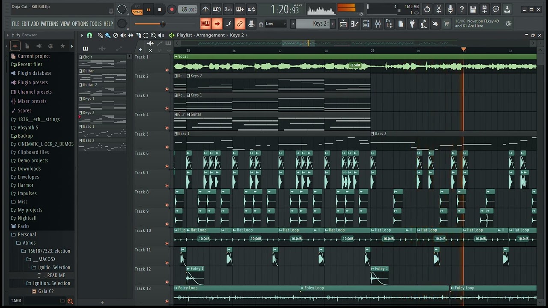This screenshot has width=548, height=308.
Task: Open the piano roll view icon
Action: coord(355,24)
